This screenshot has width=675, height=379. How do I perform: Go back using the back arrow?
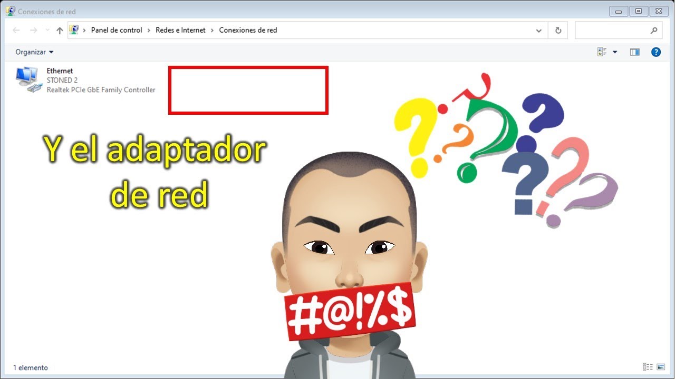click(x=16, y=31)
